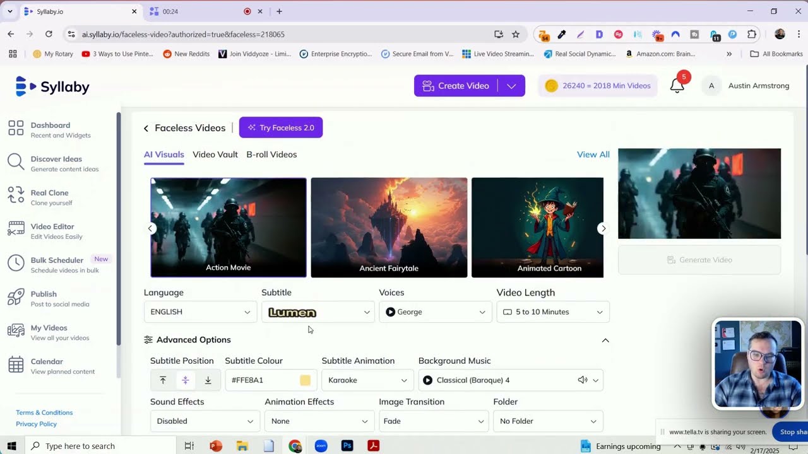Collapse the Advanced Options section
This screenshot has height=454, width=808.
[x=605, y=340]
